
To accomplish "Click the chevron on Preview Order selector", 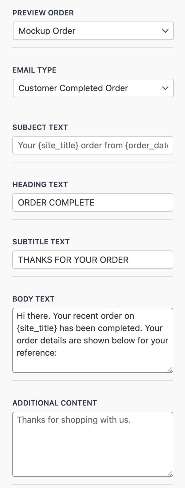I will click(x=165, y=31).
